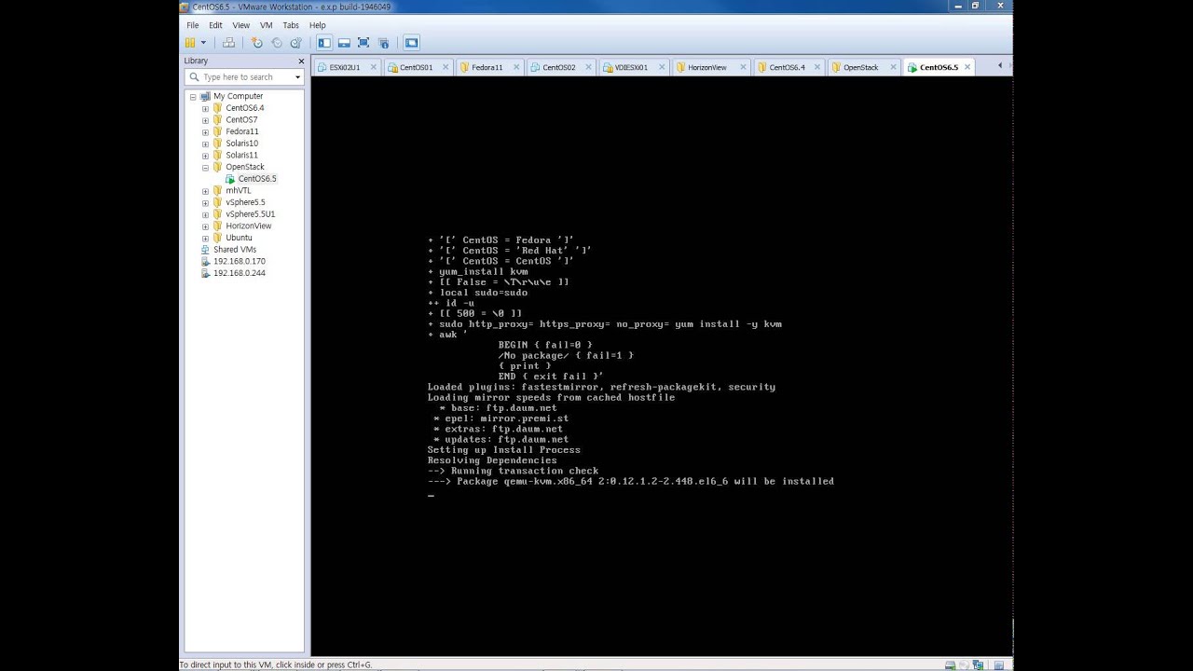Open the library search filter dropdown
This screenshot has width=1193, height=671.
[x=297, y=77]
